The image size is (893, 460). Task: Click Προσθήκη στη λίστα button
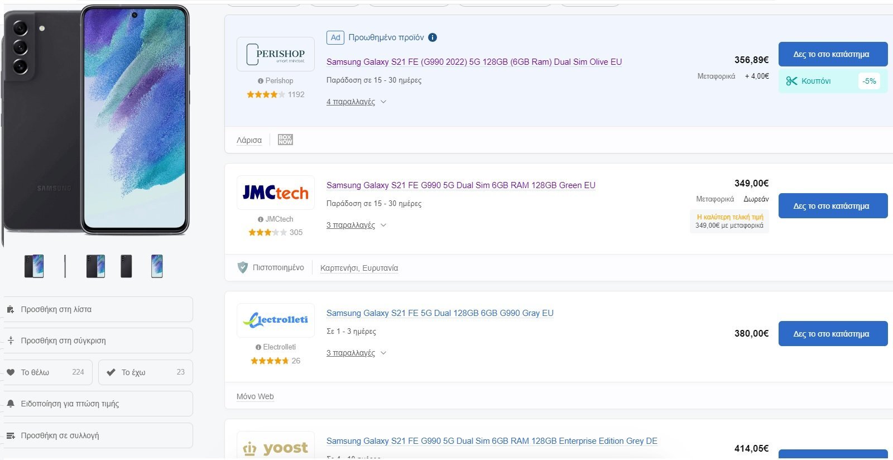point(98,309)
